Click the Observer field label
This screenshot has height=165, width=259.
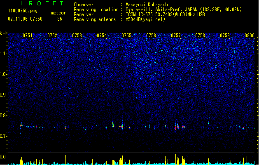(84, 5)
